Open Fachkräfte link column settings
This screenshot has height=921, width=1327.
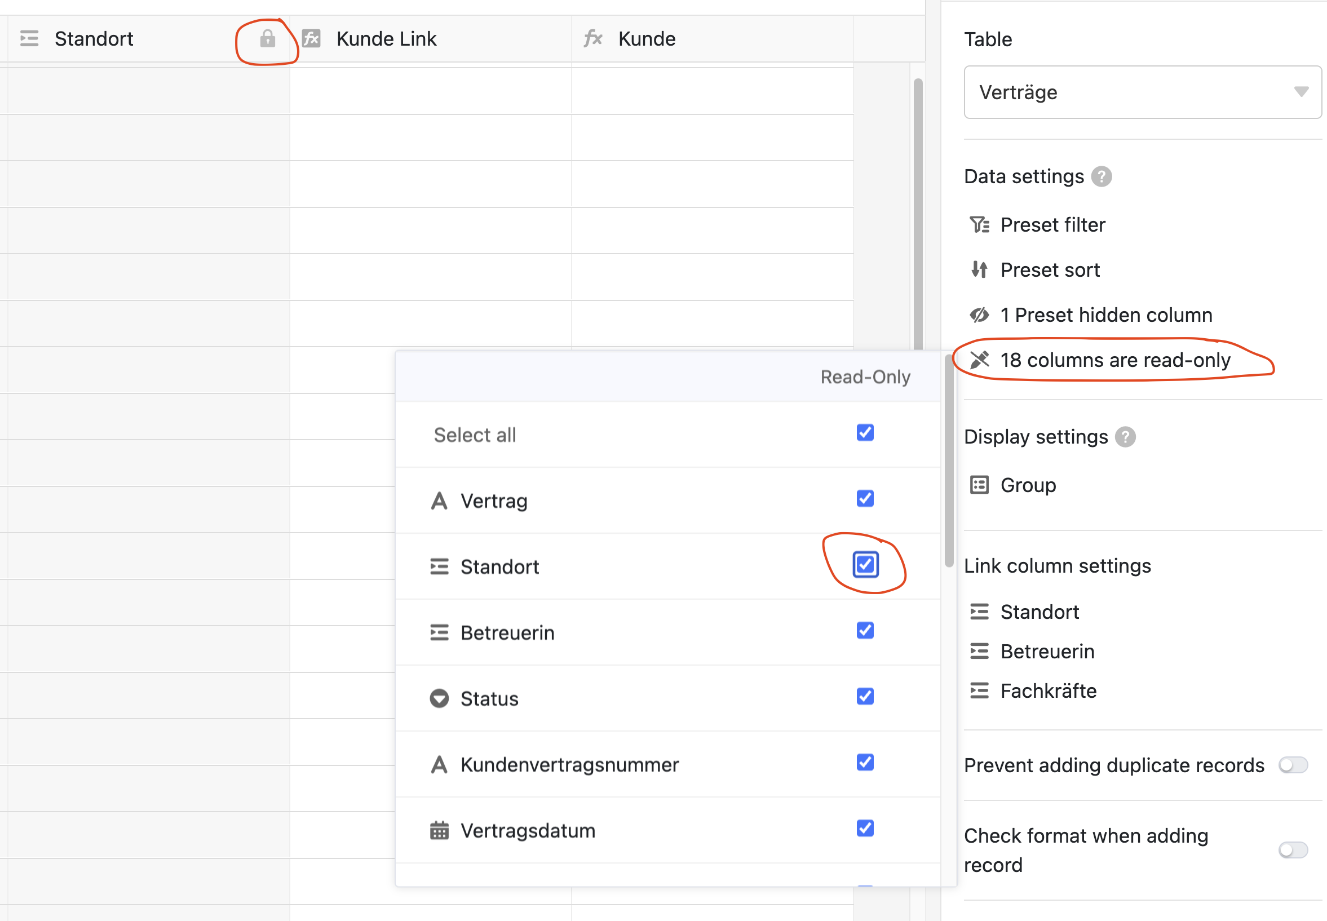coord(1048,691)
